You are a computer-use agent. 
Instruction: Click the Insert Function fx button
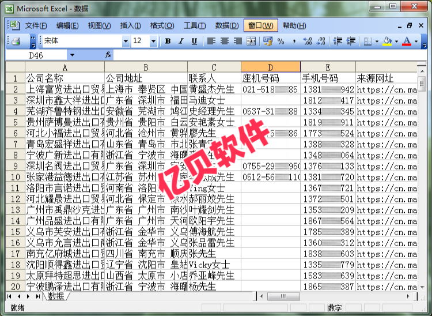tap(108, 55)
